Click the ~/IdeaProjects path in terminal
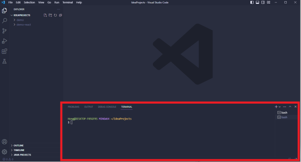 (x=121, y=119)
